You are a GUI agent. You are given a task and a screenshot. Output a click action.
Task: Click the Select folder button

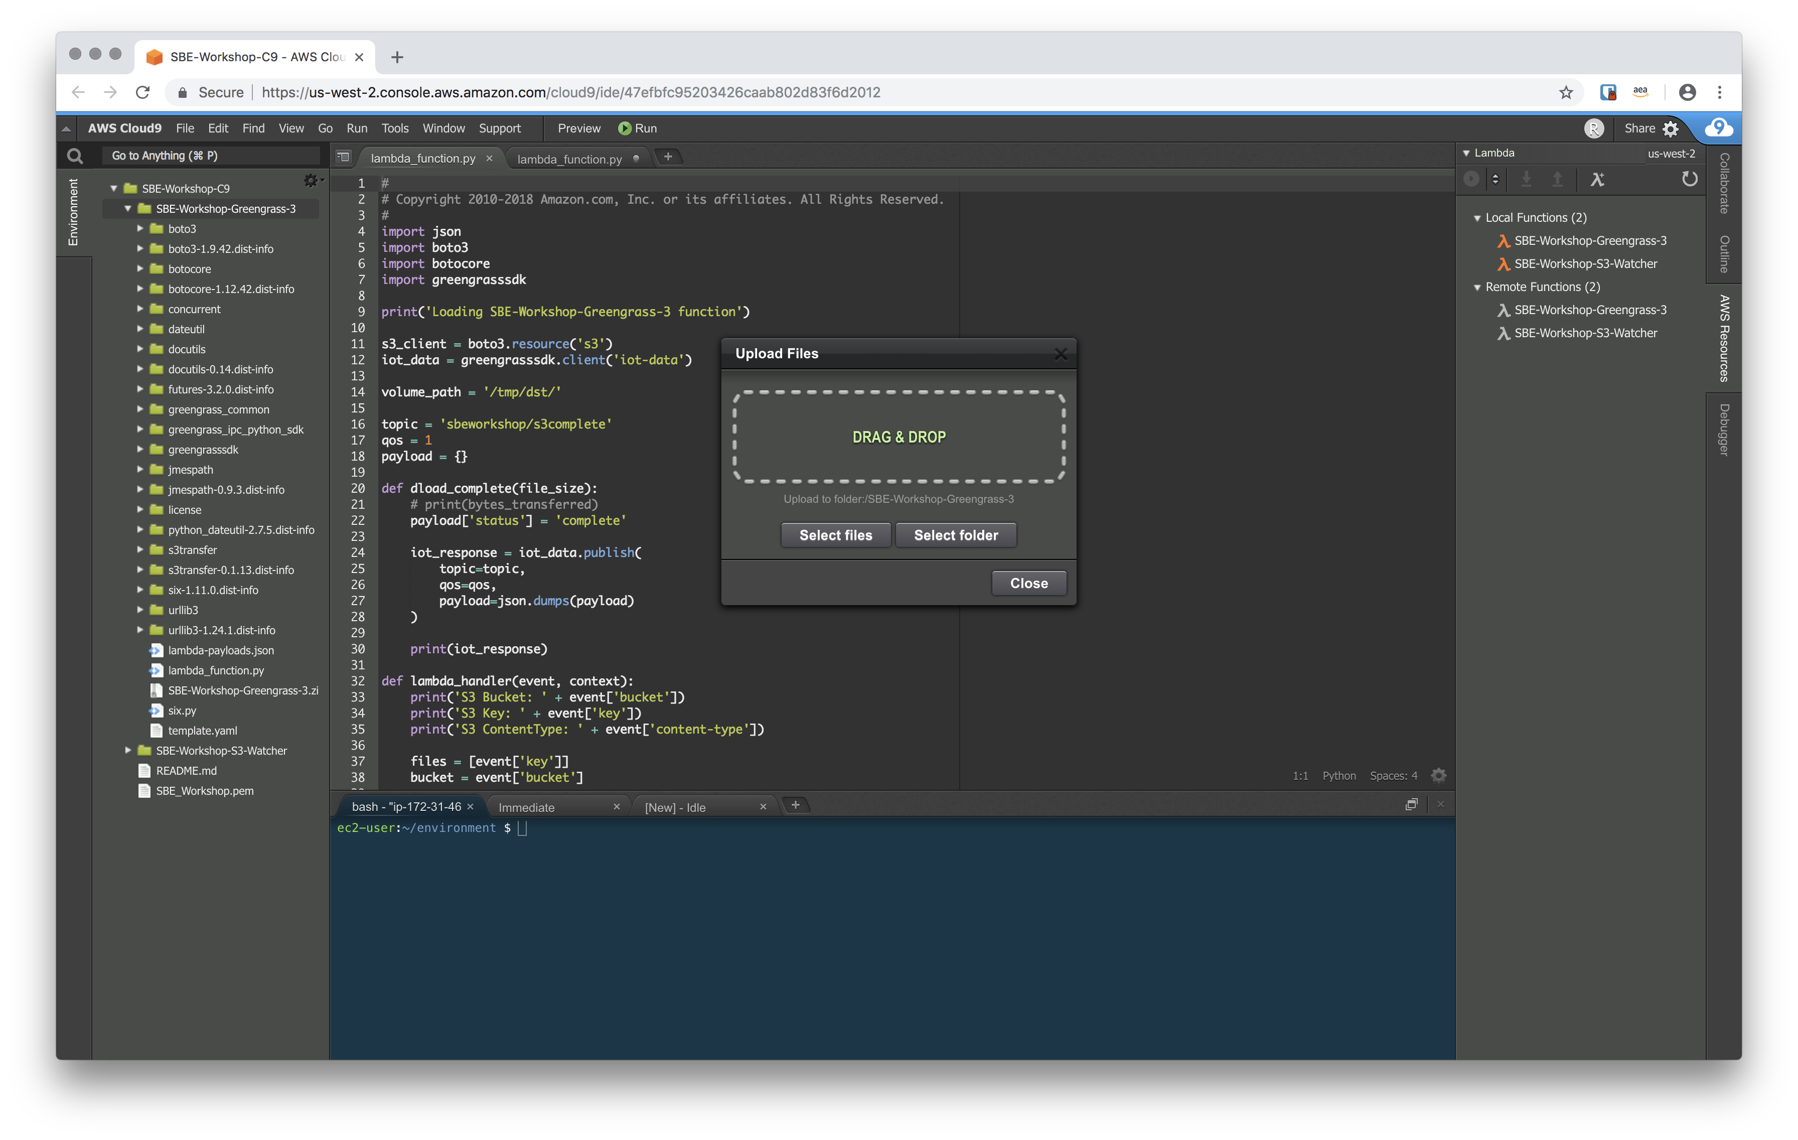956,535
